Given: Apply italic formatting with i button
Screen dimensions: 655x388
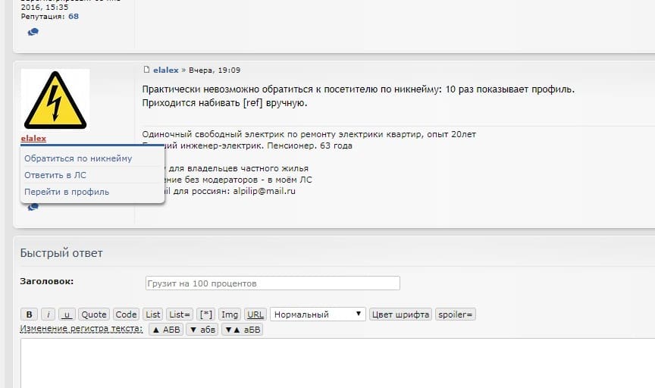Looking at the screenshot, I should tap(48, 314).
